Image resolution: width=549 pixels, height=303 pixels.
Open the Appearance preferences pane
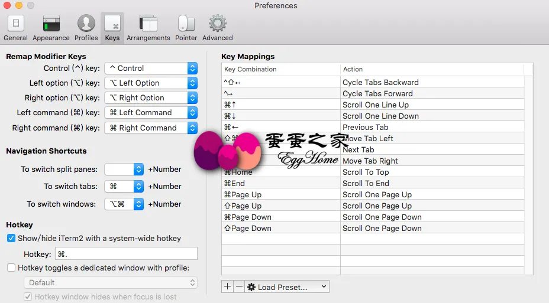click(51, 28)
